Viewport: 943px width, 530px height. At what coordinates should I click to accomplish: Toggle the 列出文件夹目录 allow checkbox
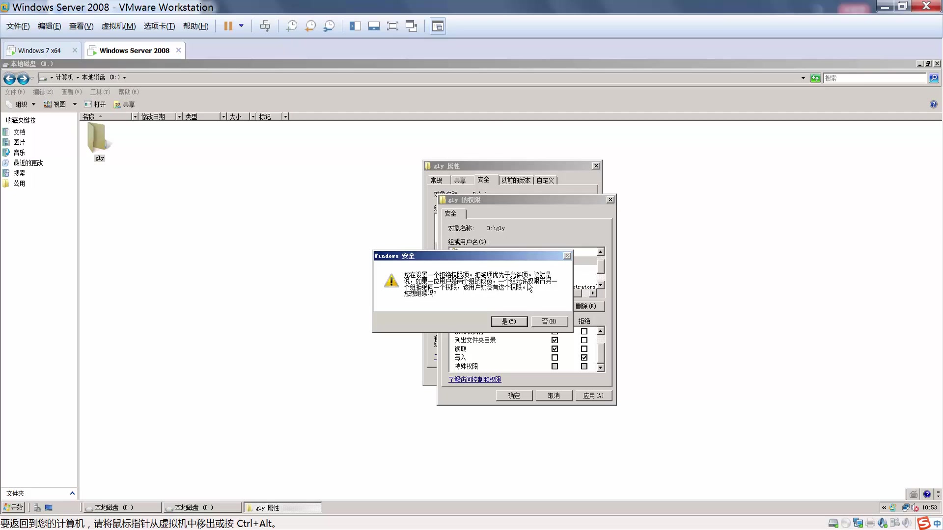[x=555, y=340]
